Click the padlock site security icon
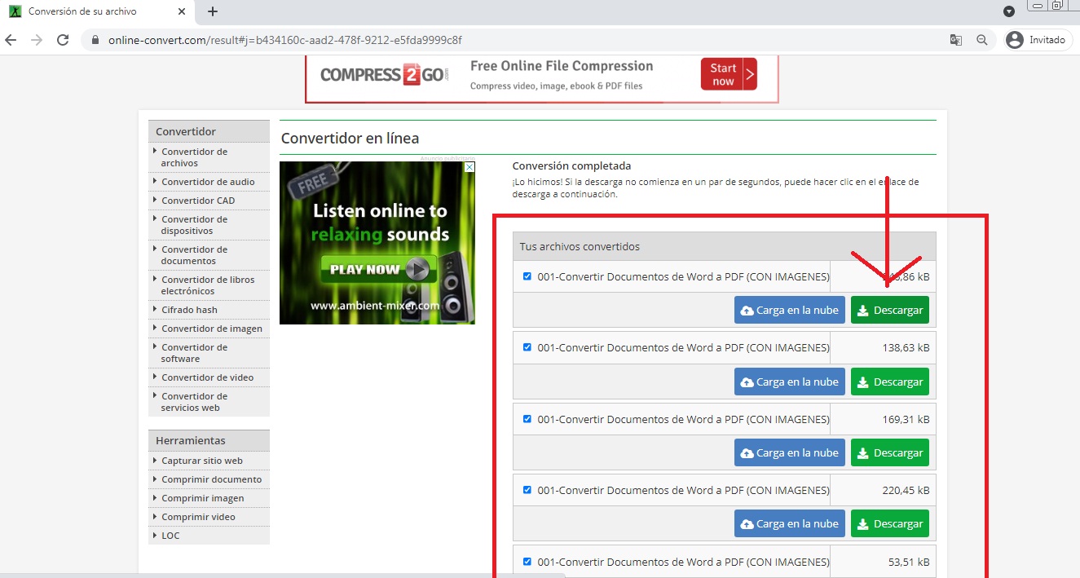The height and width of the screenshot is (578, 1080). 95,40
